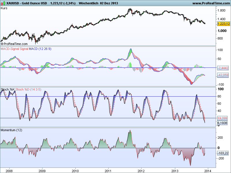The image size is (231, 173).
Task: Click the MACD axis label -100
Action: click(x=221, y=84)
